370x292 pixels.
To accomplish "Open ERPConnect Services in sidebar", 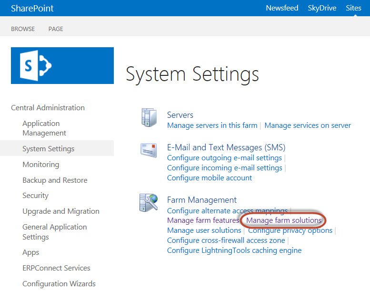I will tap(56, 268).
